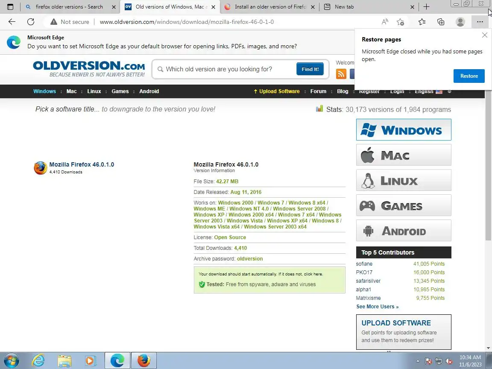Switch to the New tab tab
492x369 pixels.
[x=369, y=6]
